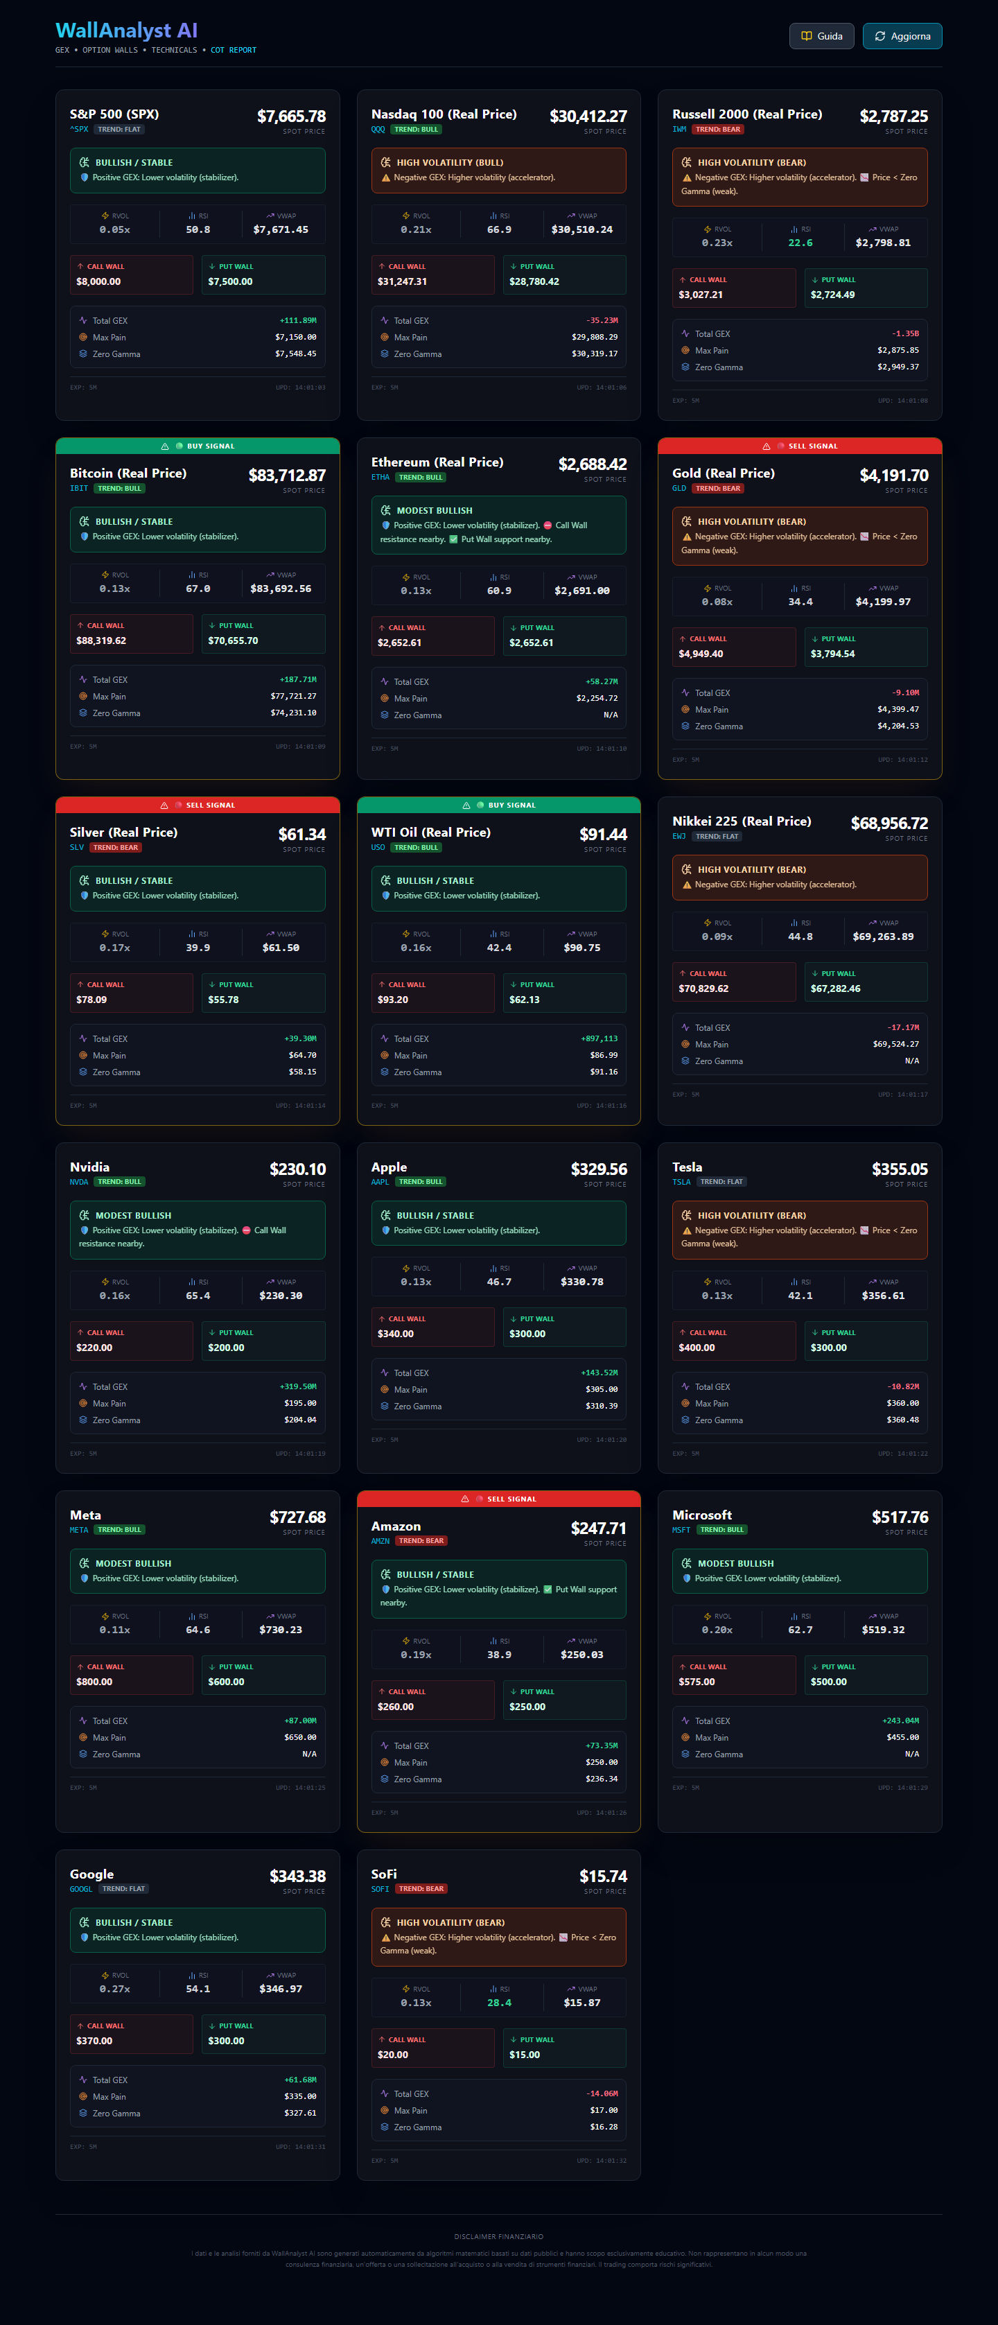The width and height of the screenshot is (998, 2325).
Task: Click Nikkei 225's Total GEX value -17.17M
Action: [903, 1027]
